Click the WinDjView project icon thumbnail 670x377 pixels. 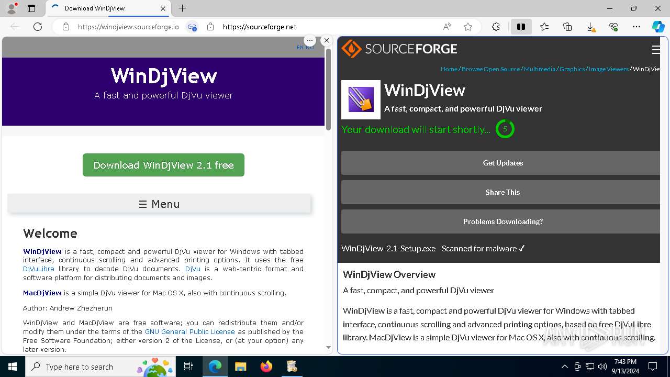tap(361, 99)
